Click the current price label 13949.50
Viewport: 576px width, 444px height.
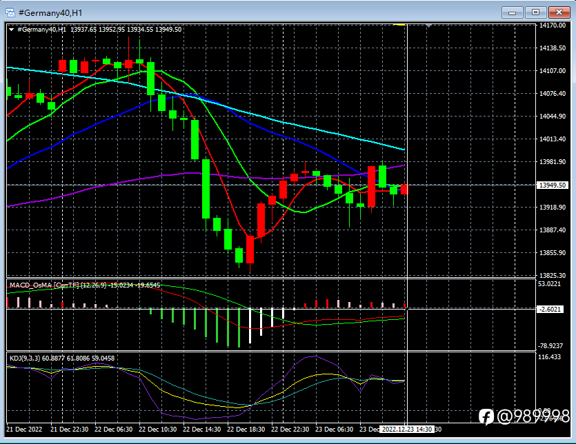pyautogui.click(x=552, y=185)
